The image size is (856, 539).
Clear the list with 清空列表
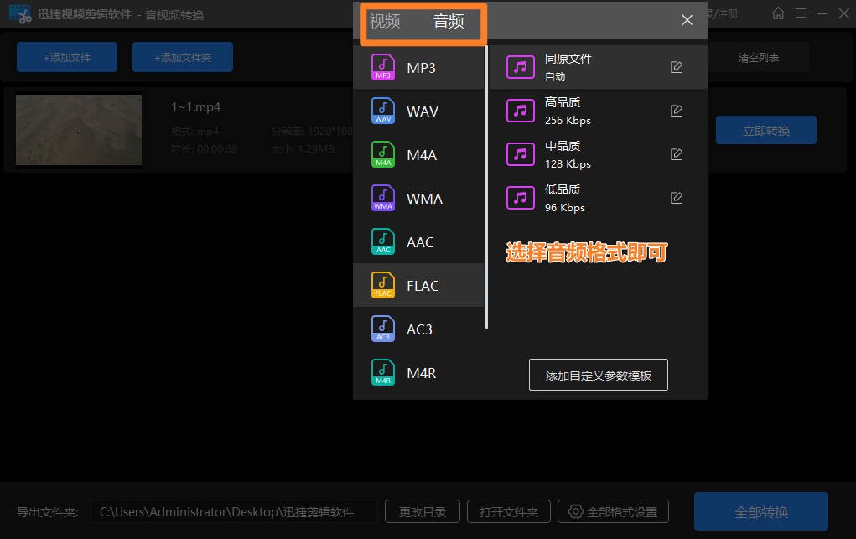click(x=759, y=56)
